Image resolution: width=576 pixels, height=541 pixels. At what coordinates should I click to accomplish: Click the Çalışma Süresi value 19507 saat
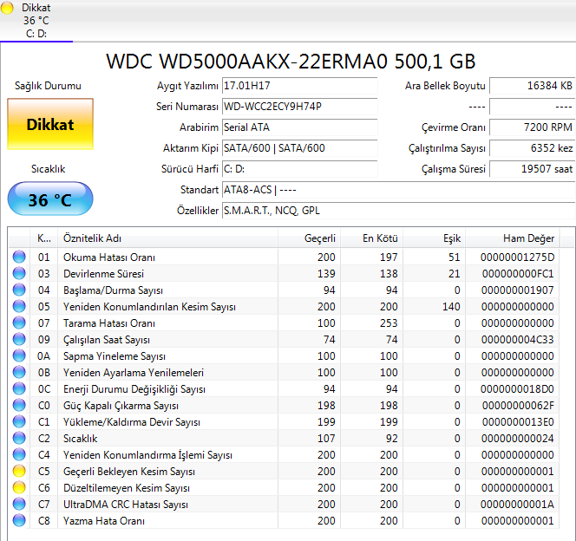[x=533, y=169]
